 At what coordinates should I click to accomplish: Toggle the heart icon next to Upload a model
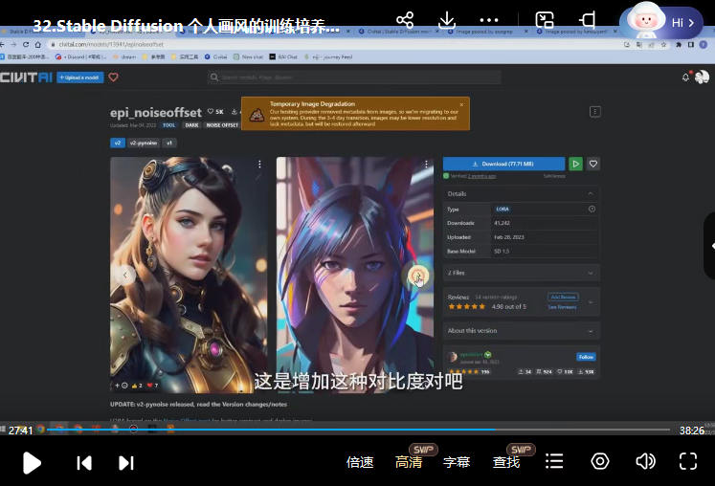[x=113, y=77]
